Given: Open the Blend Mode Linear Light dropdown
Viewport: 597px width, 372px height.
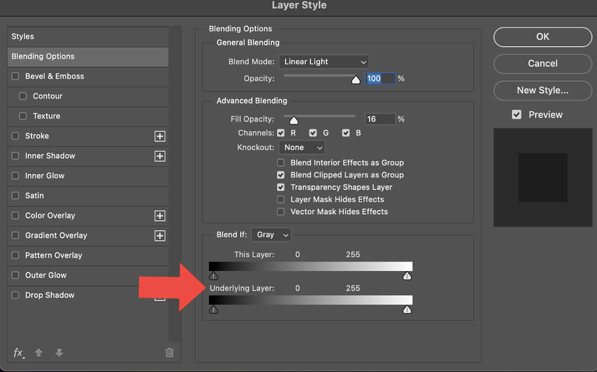Looking at the screenshot, I should [324, 62].
